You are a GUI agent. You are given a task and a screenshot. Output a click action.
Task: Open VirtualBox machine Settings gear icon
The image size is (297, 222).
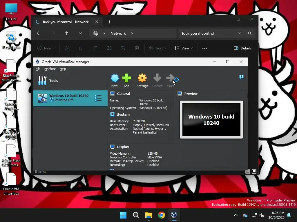click(142, 80)
